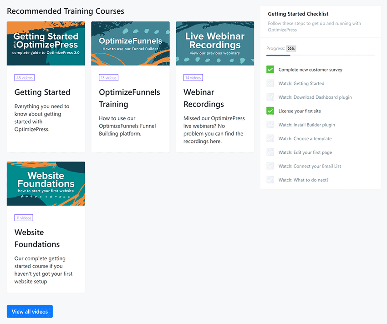Check the Watch: Choose a template box
Image resolution: width=387 pixels, height=324 pixels.
(270, 138)
